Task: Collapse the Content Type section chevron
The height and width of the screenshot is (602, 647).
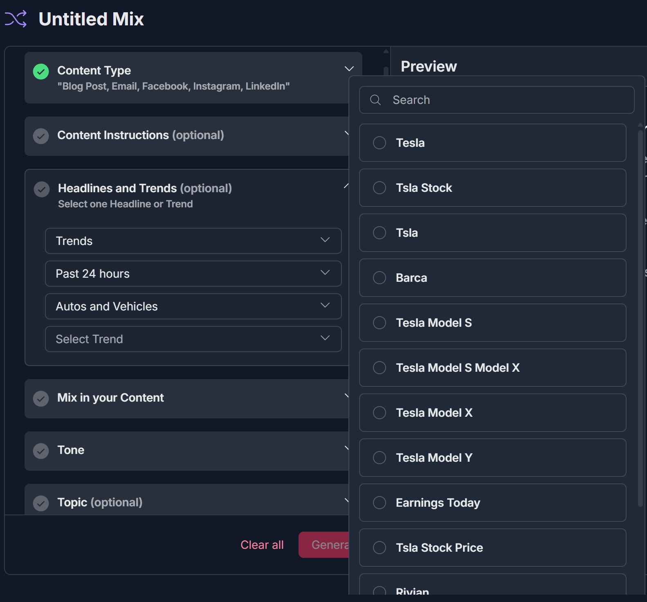Action: (x=349, y=69)
